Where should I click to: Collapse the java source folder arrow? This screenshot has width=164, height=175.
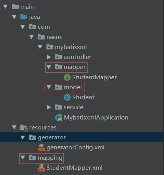pyautogui.click(x=14, y=17)
